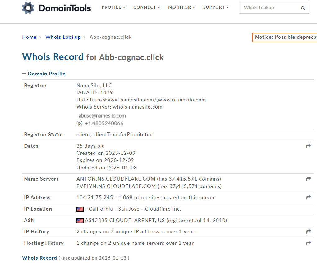Click the IP address 104.21.75.245 text
The width and height of the screenshot is (317, 264).
point(94,197)
